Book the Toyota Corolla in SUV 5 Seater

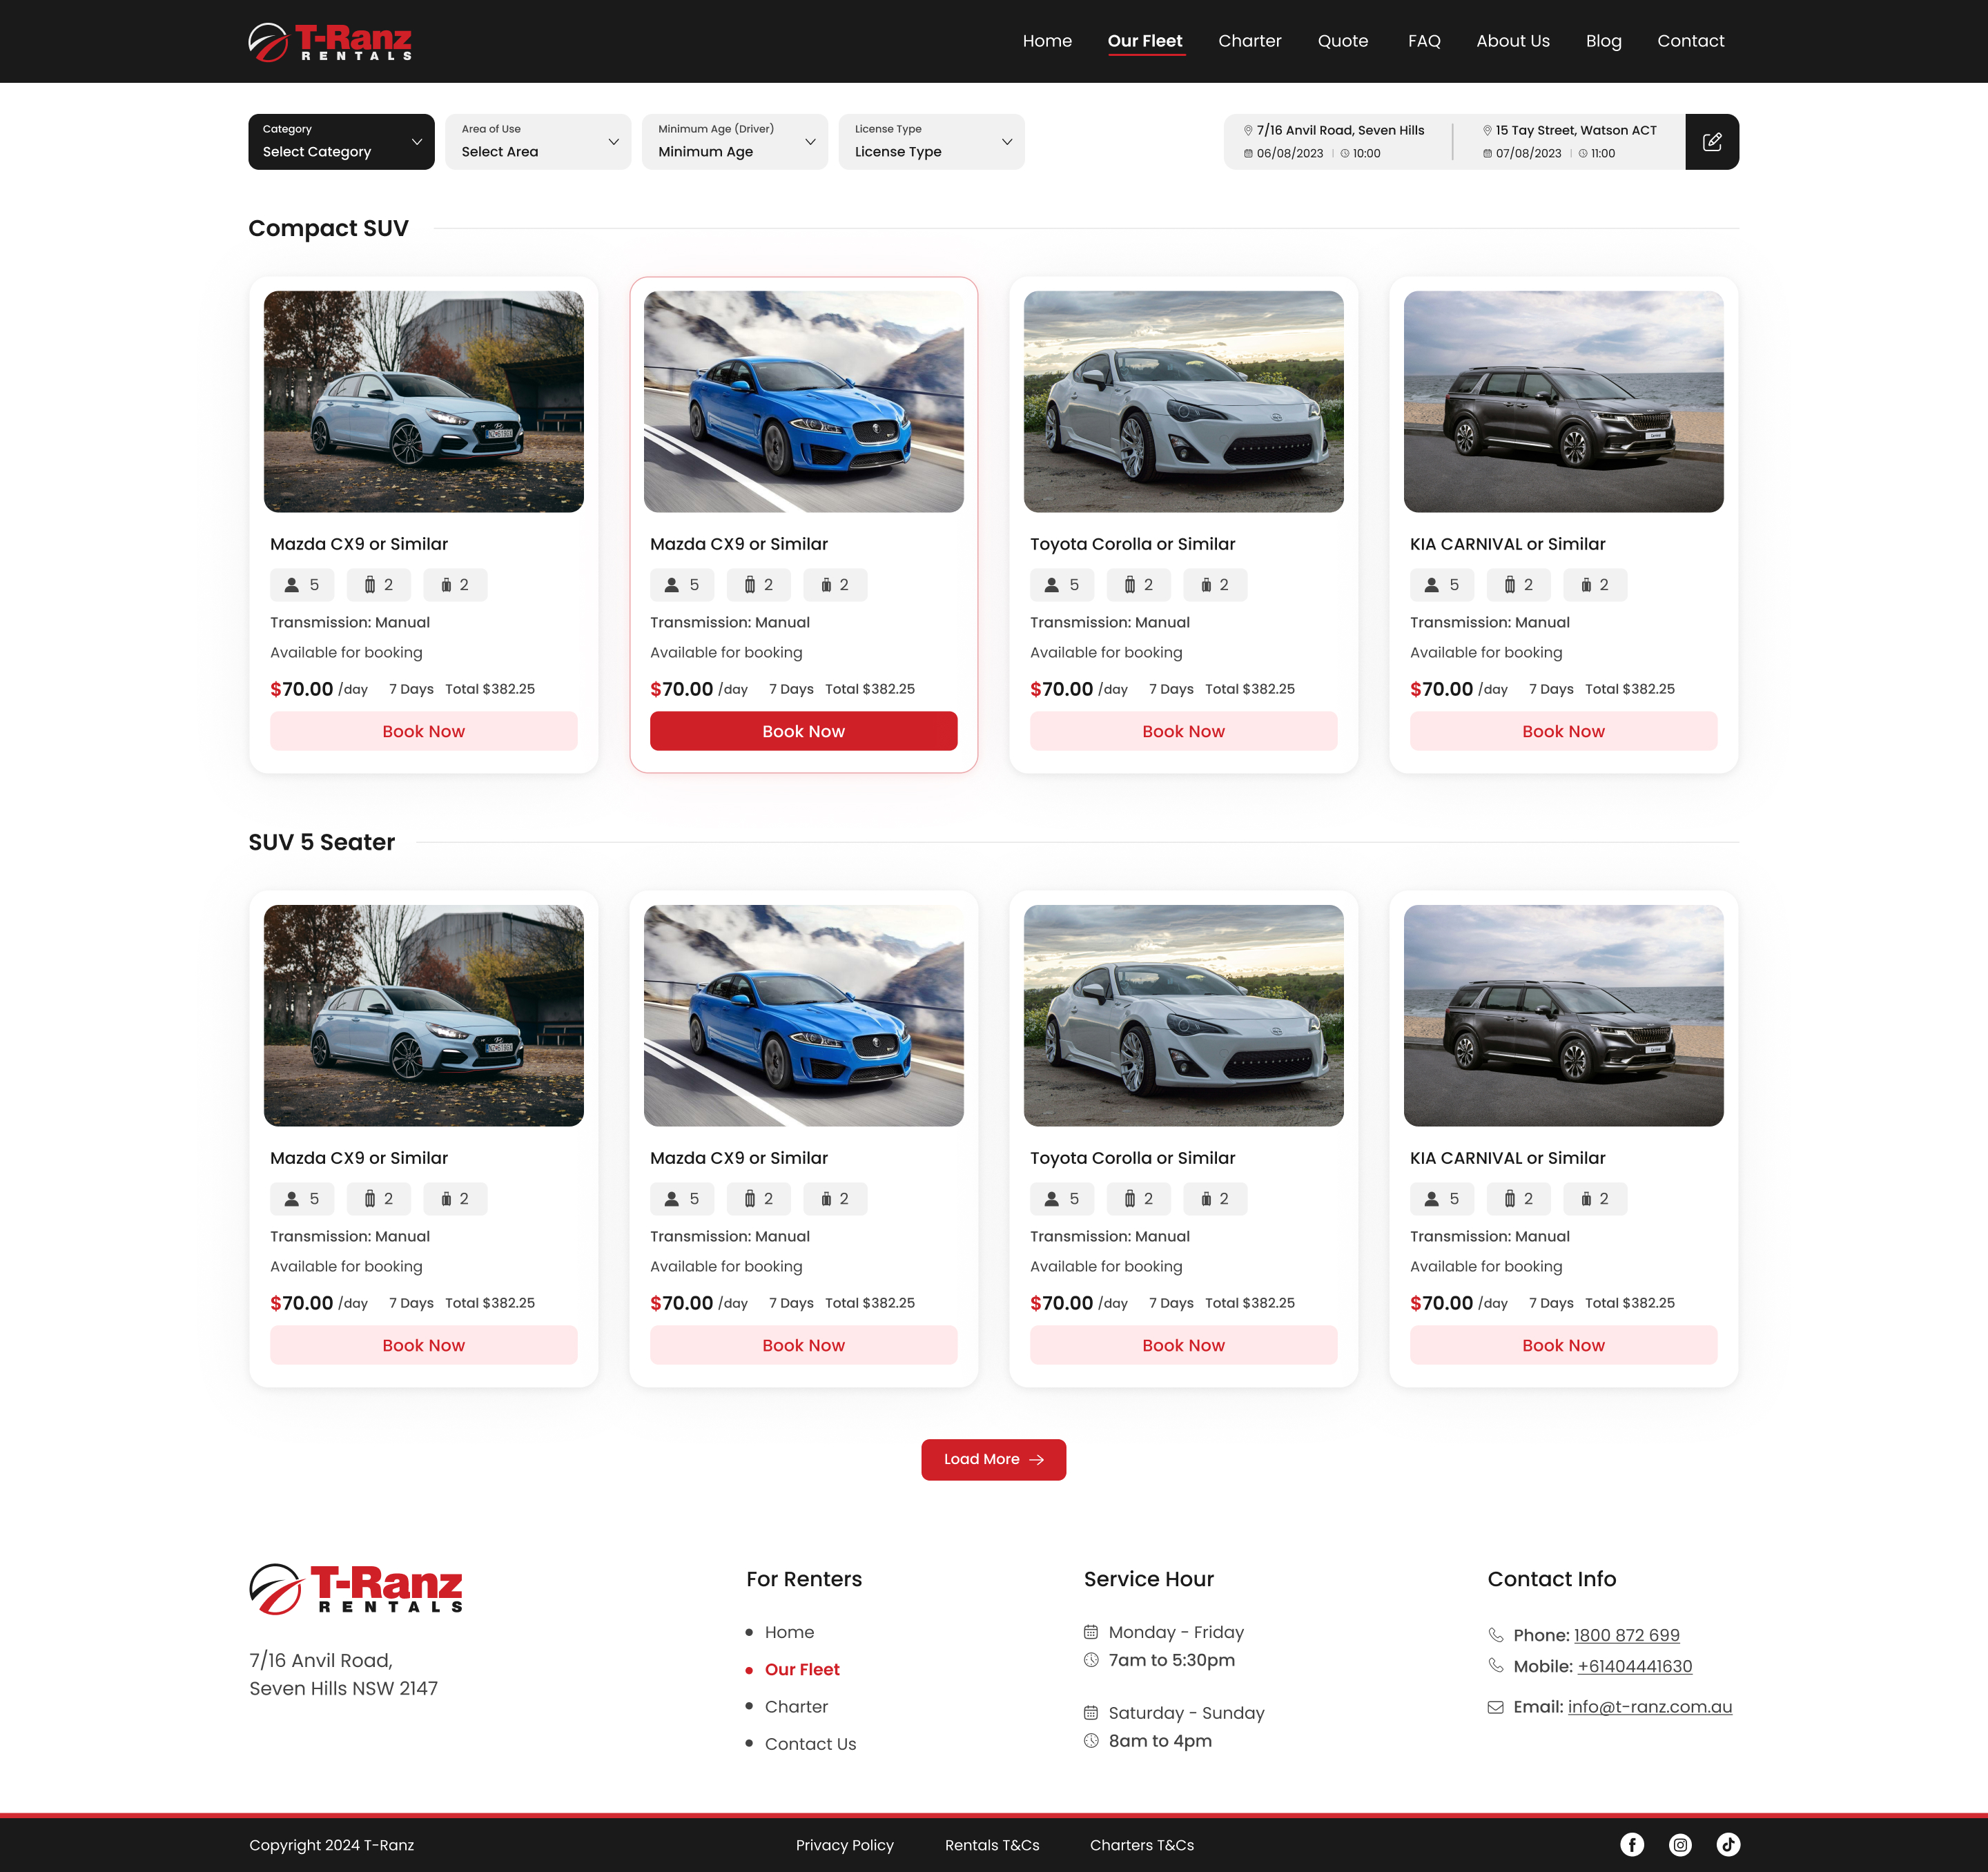click(1183, 1345)
